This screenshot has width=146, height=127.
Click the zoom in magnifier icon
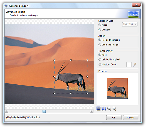tap(114, 109)
